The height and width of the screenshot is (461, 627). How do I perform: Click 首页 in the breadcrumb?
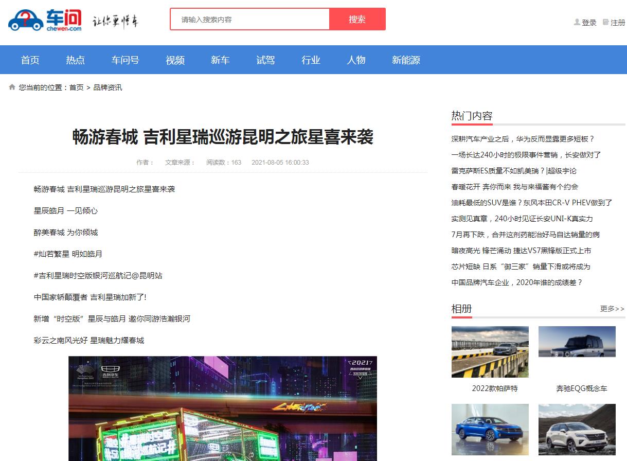pos(77,87)
